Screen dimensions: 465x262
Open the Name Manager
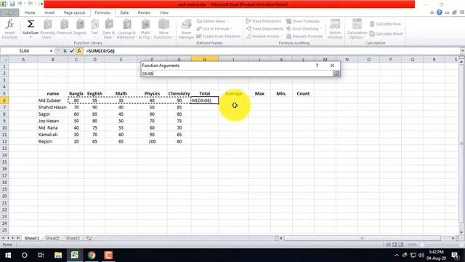tap(186, 29)
